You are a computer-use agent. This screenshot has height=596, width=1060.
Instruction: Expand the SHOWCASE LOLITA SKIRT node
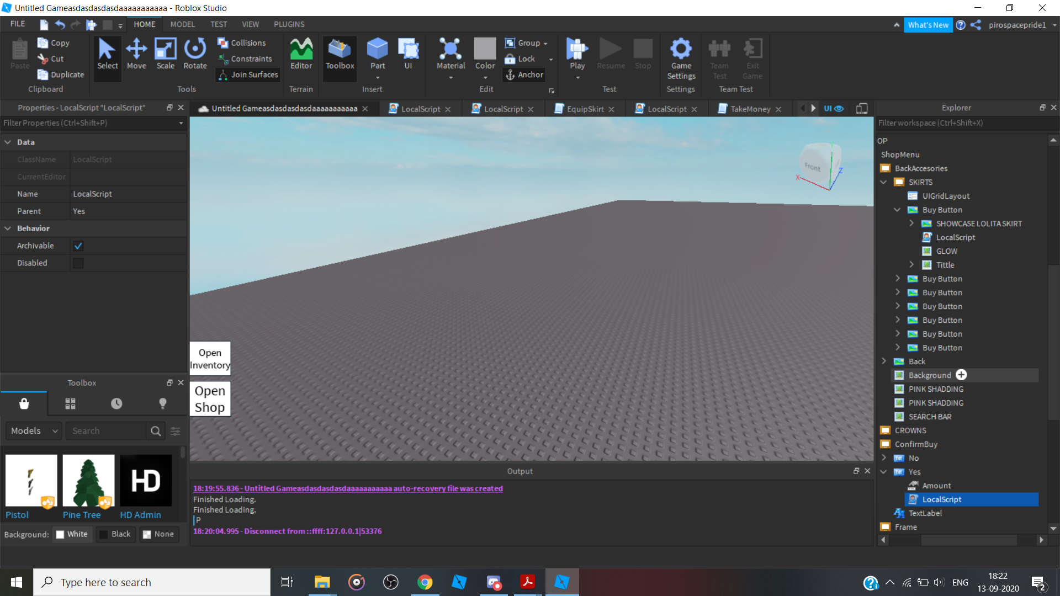pos(911,223)
